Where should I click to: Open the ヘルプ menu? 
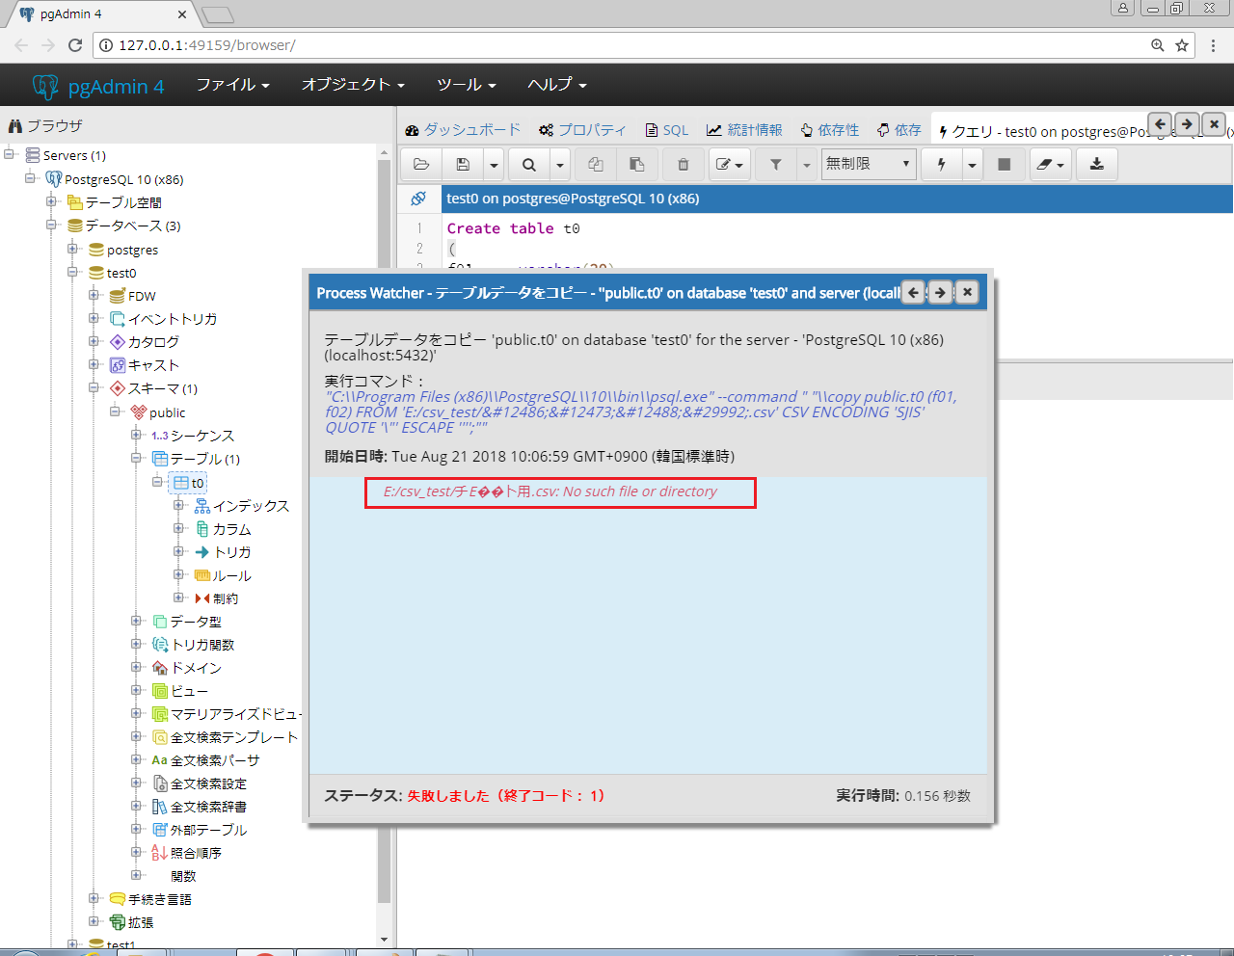coord(557,85)
